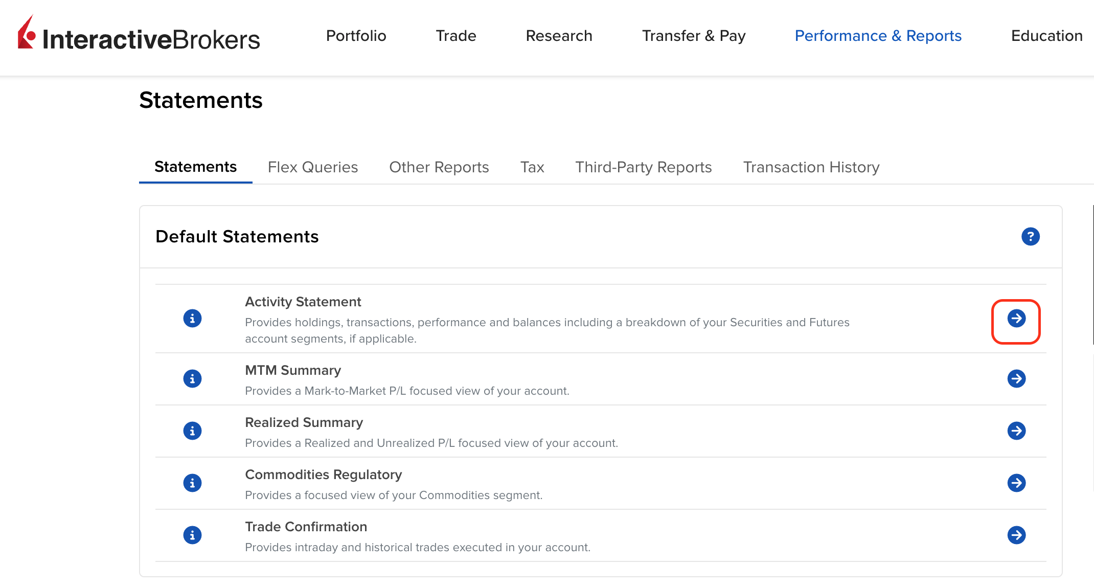
Task: Click the info icon beside MTM Summary
Action: (192, 379)
